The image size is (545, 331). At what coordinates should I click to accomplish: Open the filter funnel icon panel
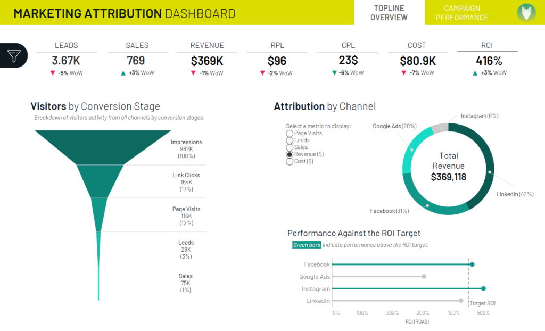point(14,56)
